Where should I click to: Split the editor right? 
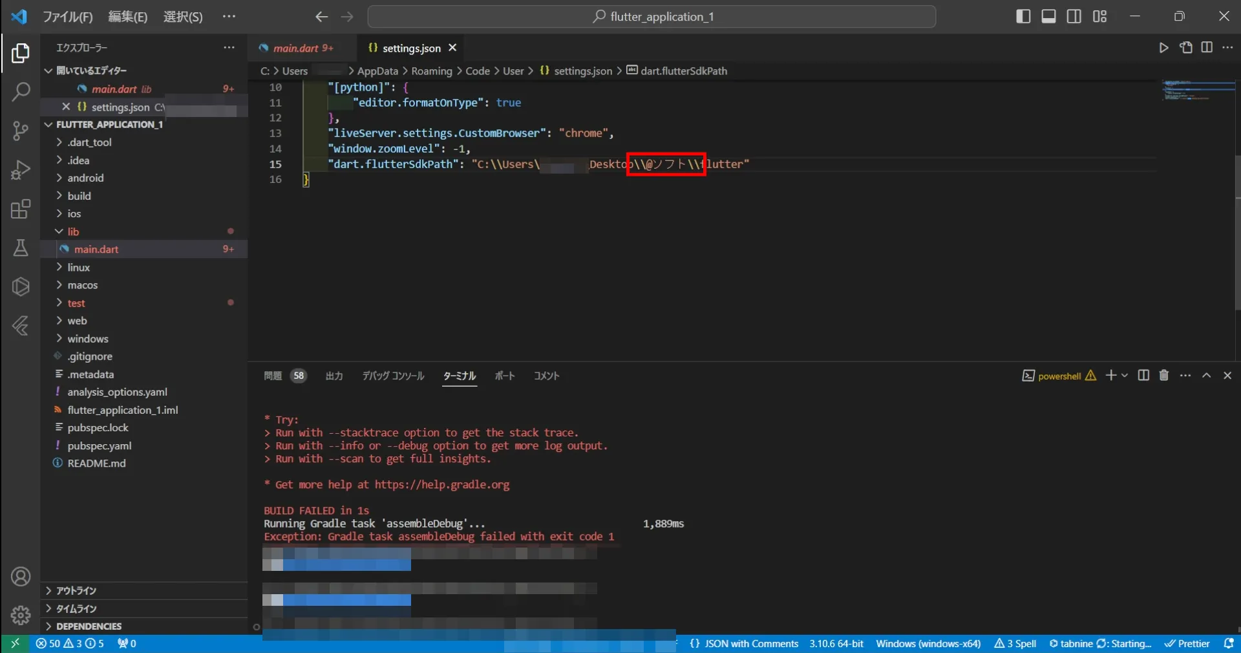[1207, 48]
